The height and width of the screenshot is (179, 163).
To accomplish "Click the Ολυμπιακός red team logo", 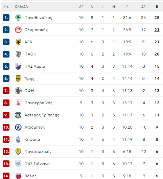I will [x=18, y=30].
